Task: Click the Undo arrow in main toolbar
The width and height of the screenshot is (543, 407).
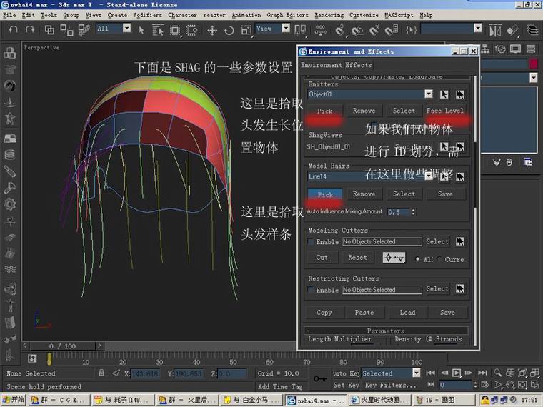Action: click(x=13, y=30)
